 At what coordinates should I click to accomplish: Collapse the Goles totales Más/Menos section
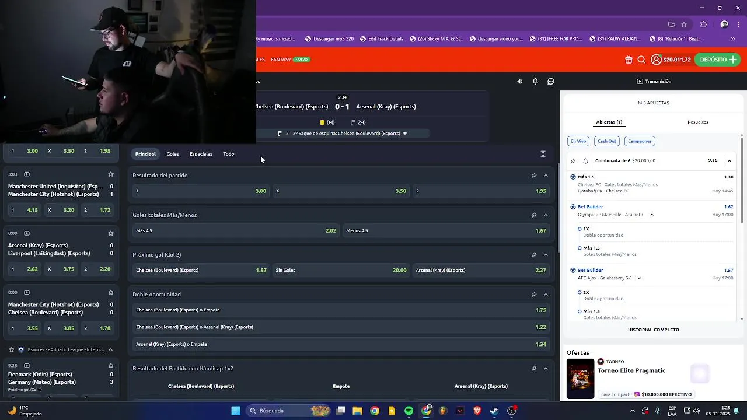546,215
